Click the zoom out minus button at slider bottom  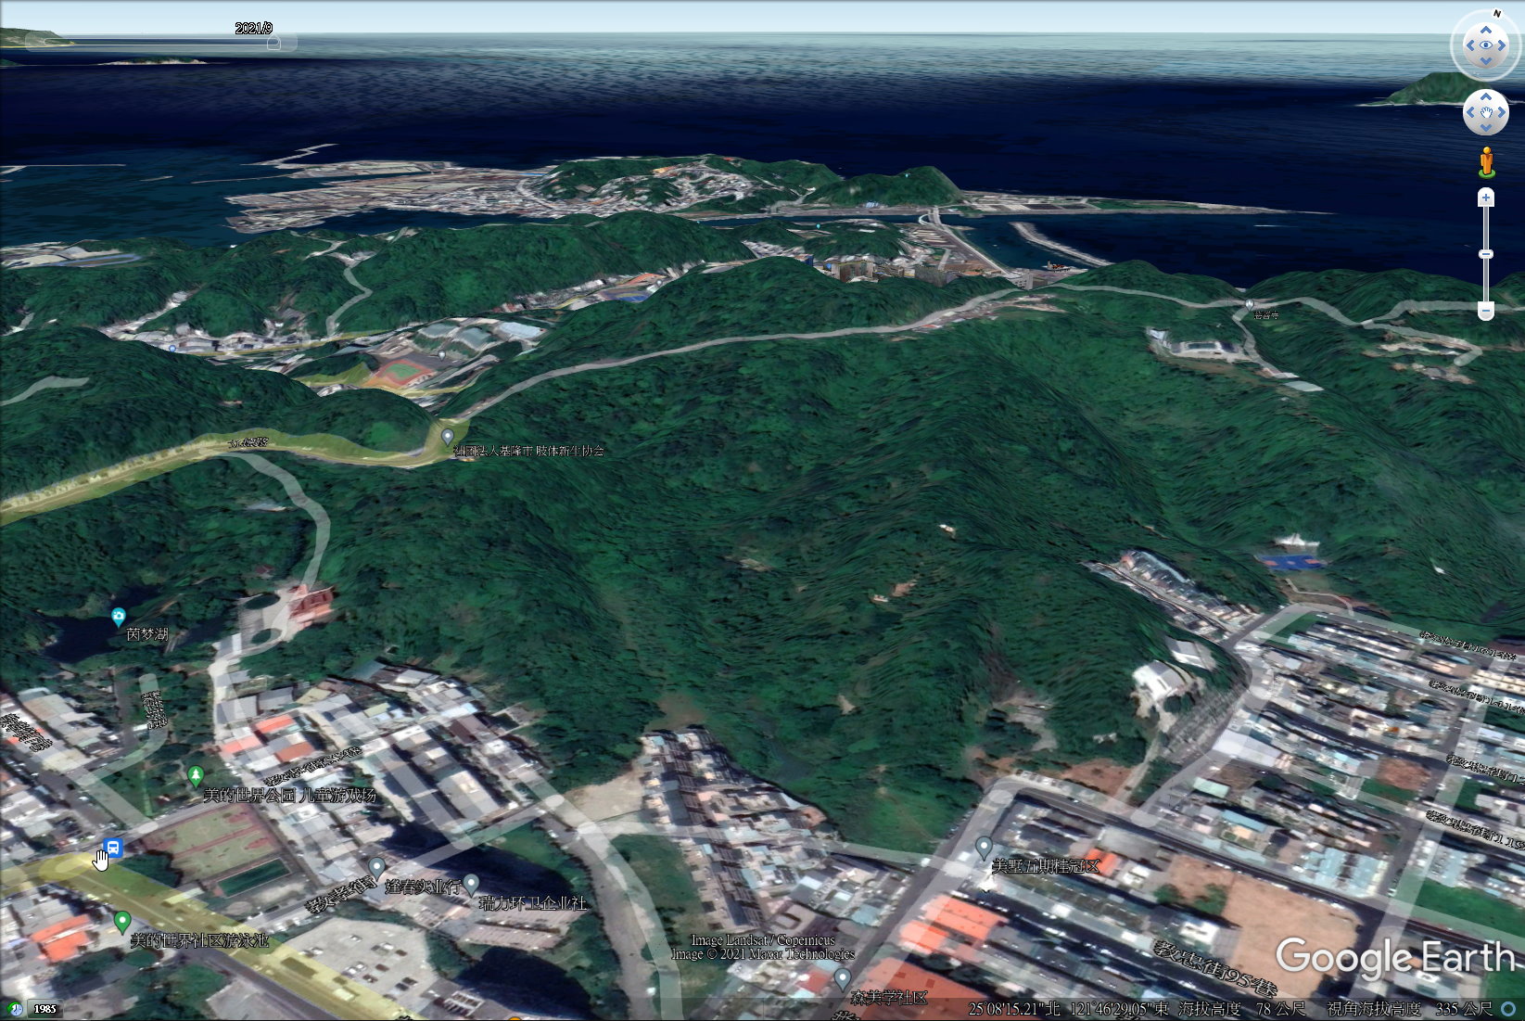(x=1486, y=311)
